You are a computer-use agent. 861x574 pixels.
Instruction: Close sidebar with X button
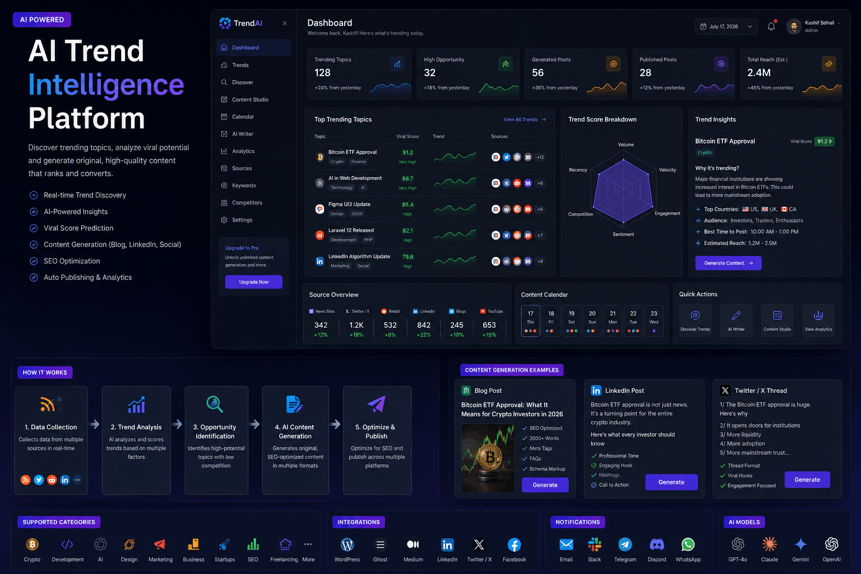pos(285,23)
